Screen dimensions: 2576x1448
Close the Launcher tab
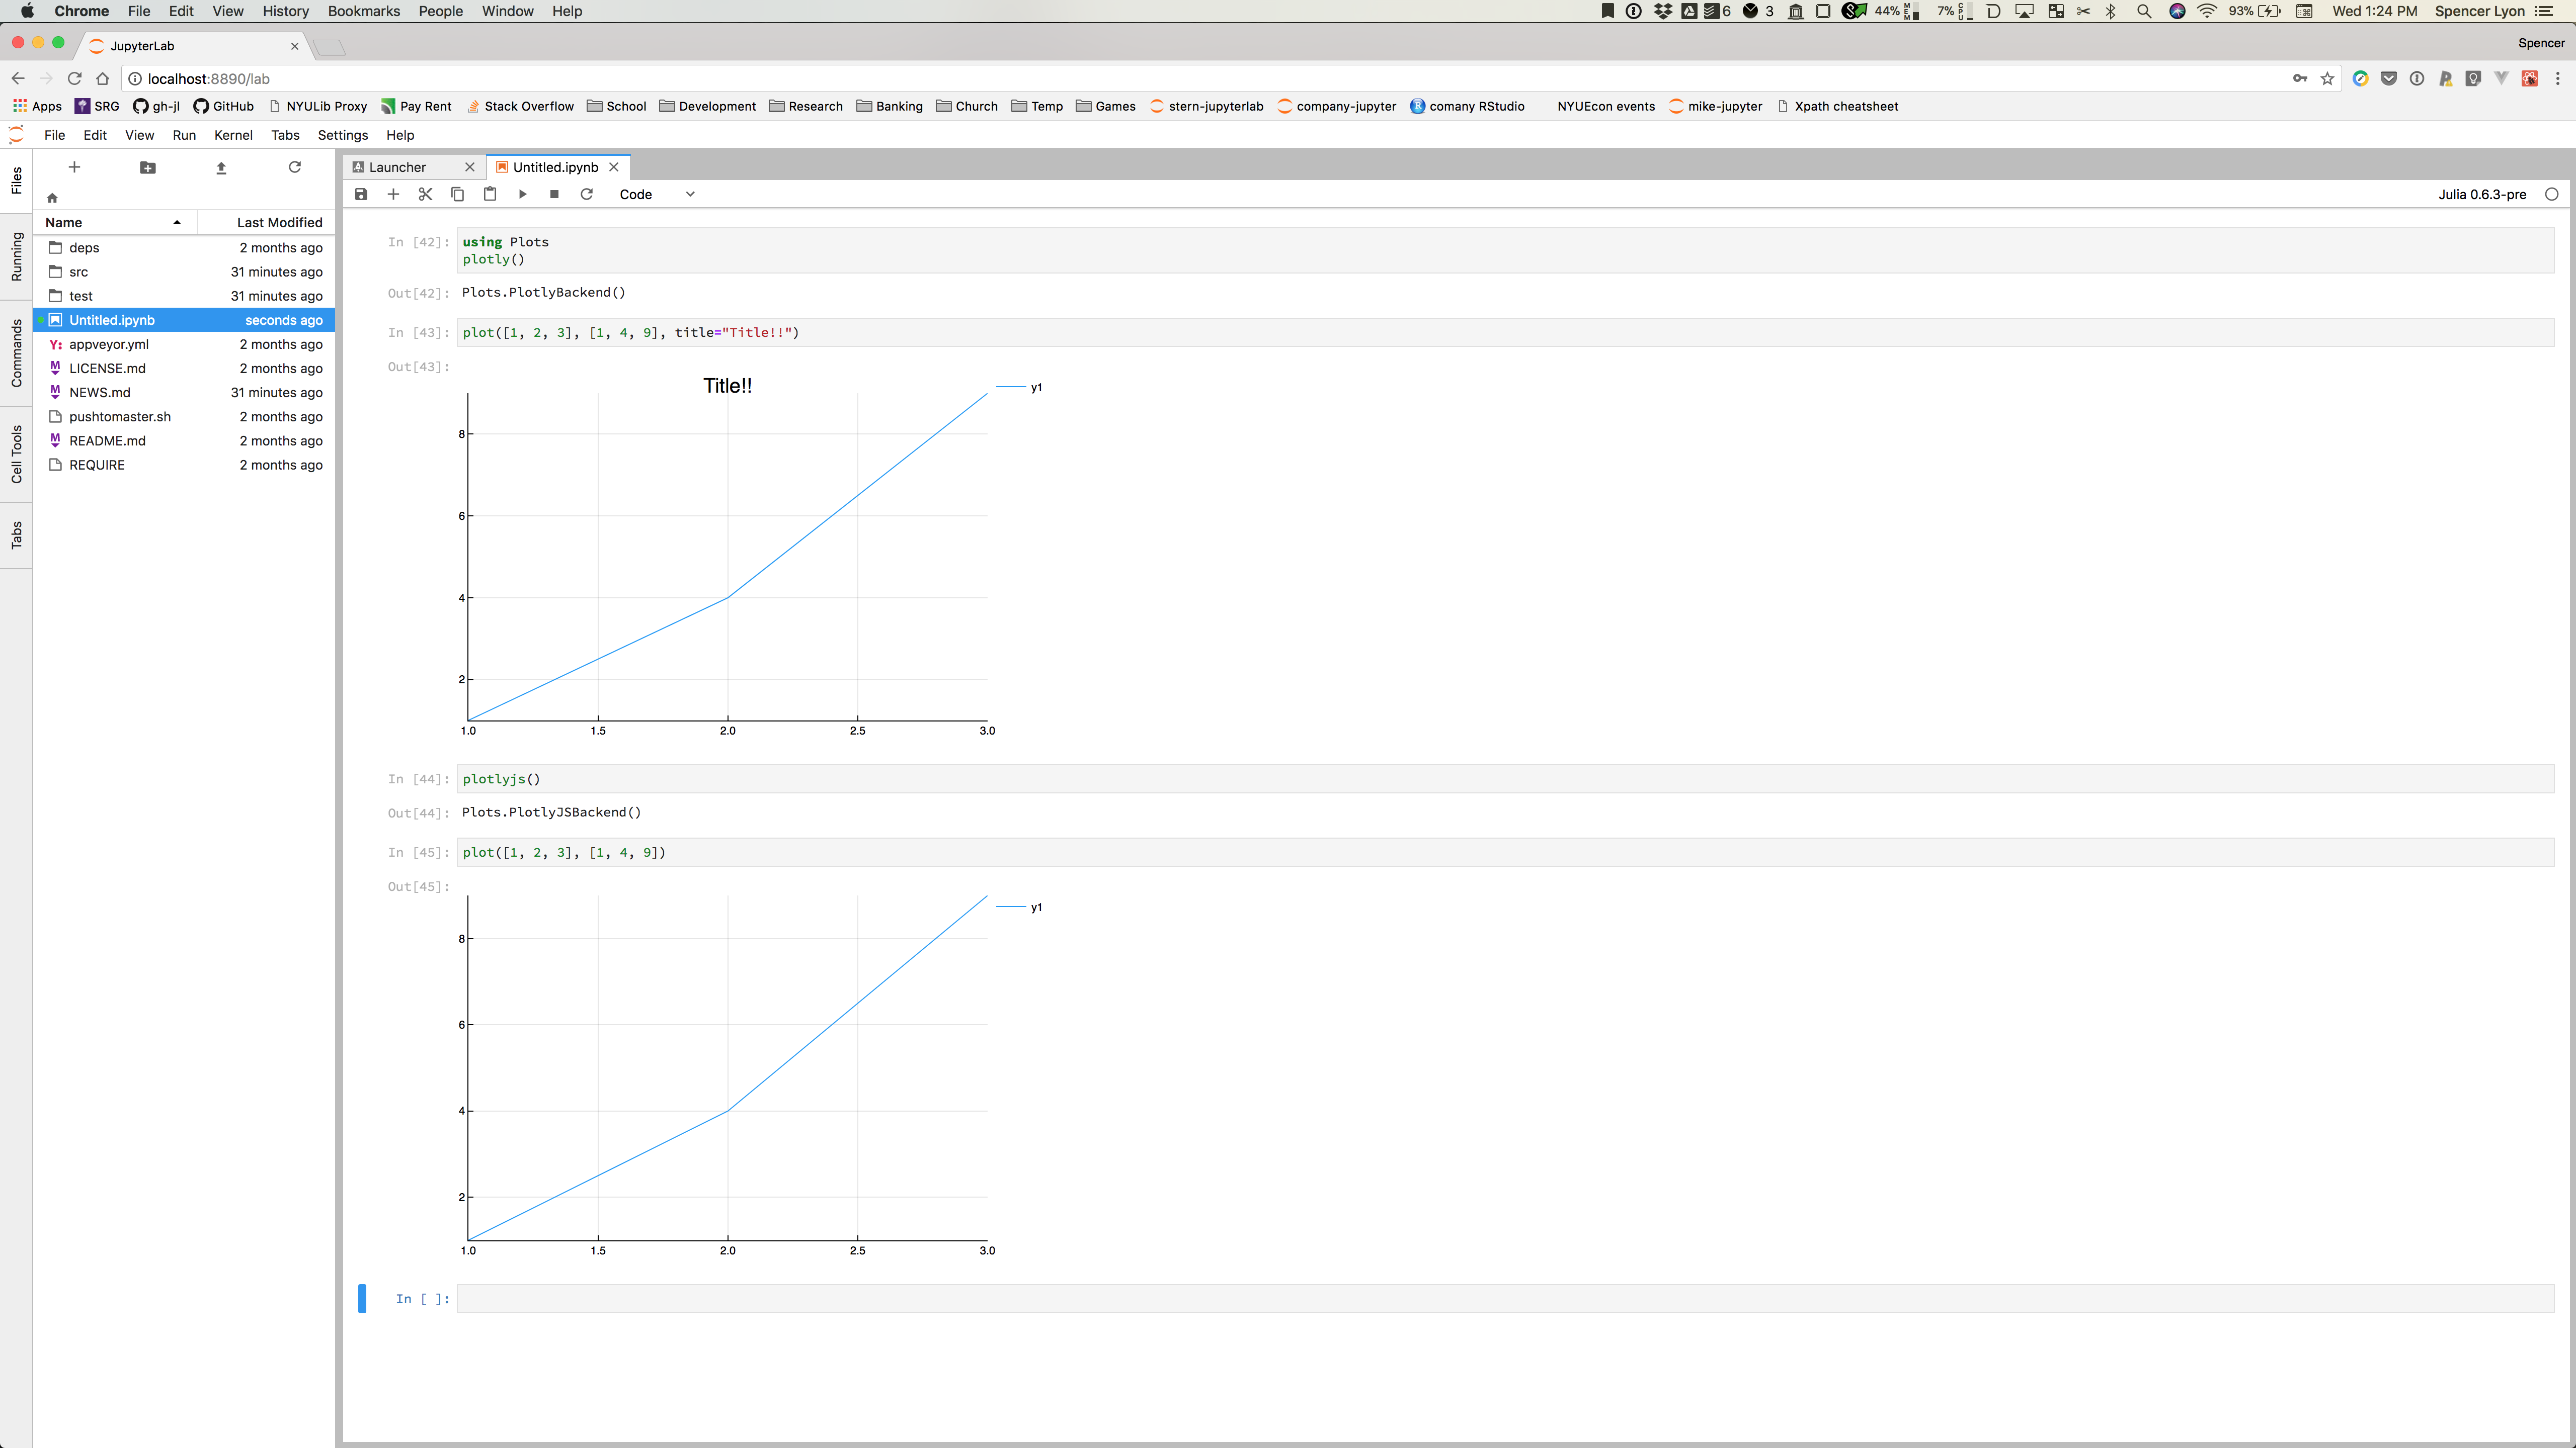click(x=469, y=167)
